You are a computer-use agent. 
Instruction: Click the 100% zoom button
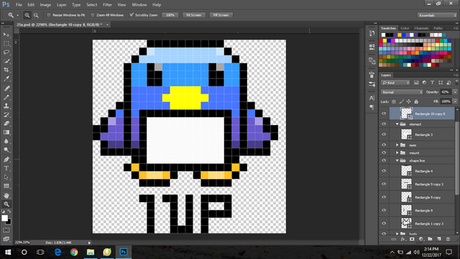[x=170, y=15]
